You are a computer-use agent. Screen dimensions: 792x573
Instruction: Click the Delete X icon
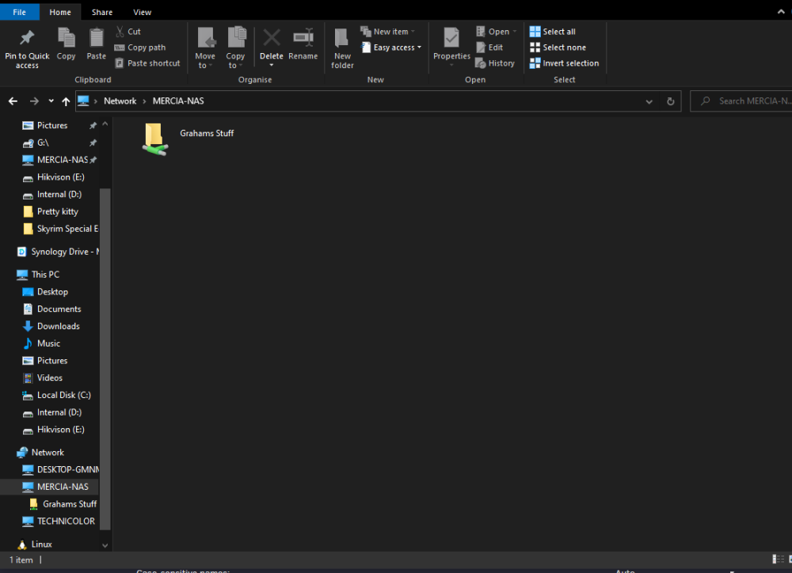click(x=271, y=38)
